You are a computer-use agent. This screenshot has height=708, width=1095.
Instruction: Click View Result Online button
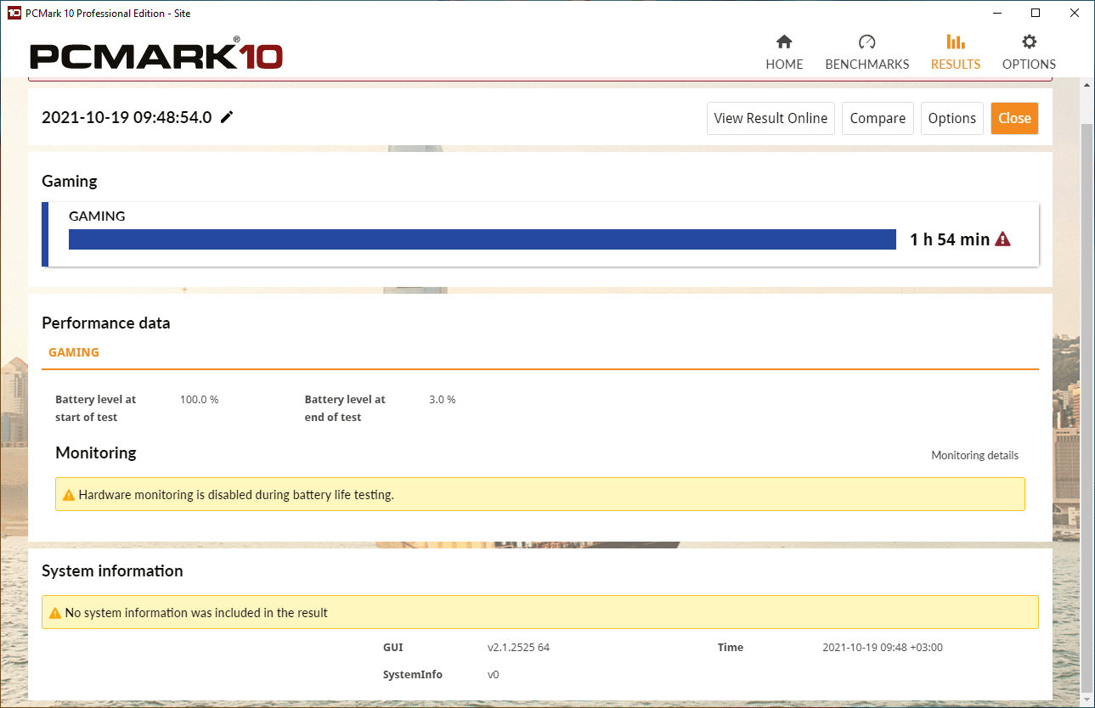click(770, 118)
